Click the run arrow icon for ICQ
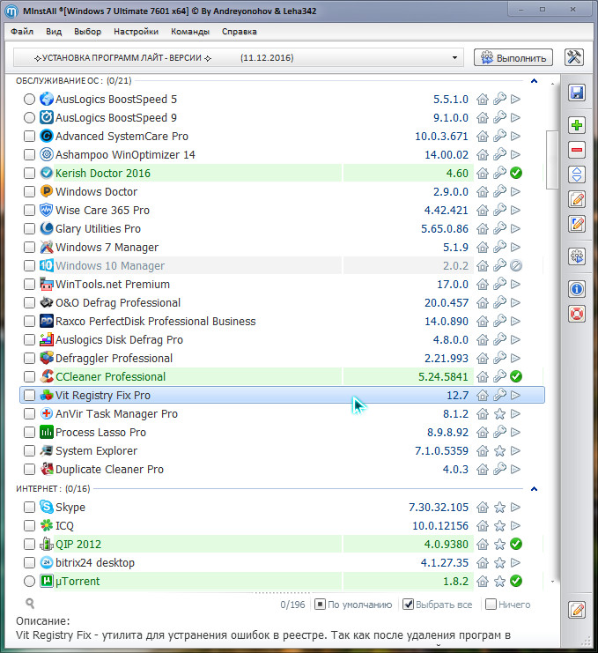 (515, 525)
